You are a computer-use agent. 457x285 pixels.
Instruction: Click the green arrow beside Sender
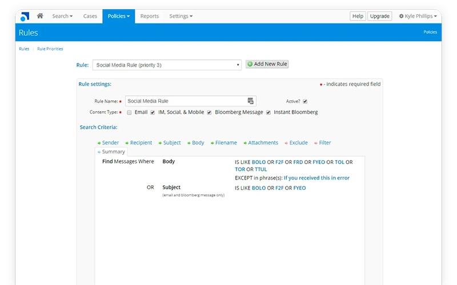99,143
